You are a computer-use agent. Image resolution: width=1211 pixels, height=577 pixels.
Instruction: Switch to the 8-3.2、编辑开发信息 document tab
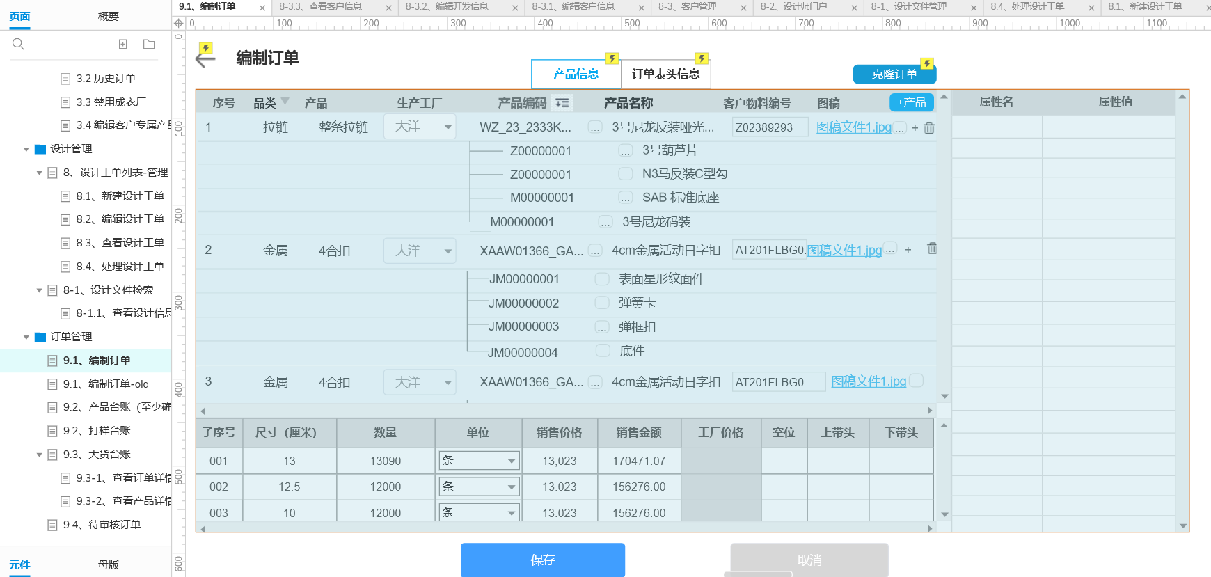coord(447,7)
